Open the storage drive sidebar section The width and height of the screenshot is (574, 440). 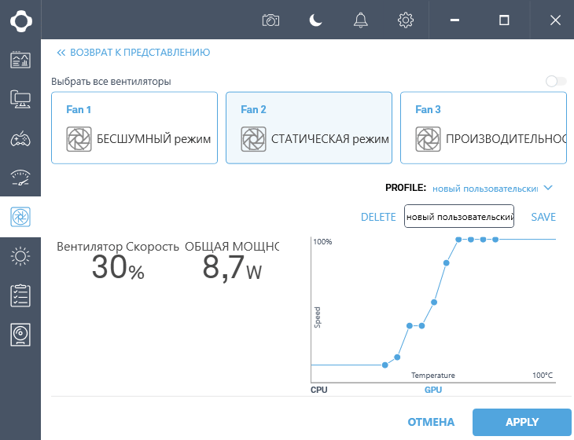[20, 334]
